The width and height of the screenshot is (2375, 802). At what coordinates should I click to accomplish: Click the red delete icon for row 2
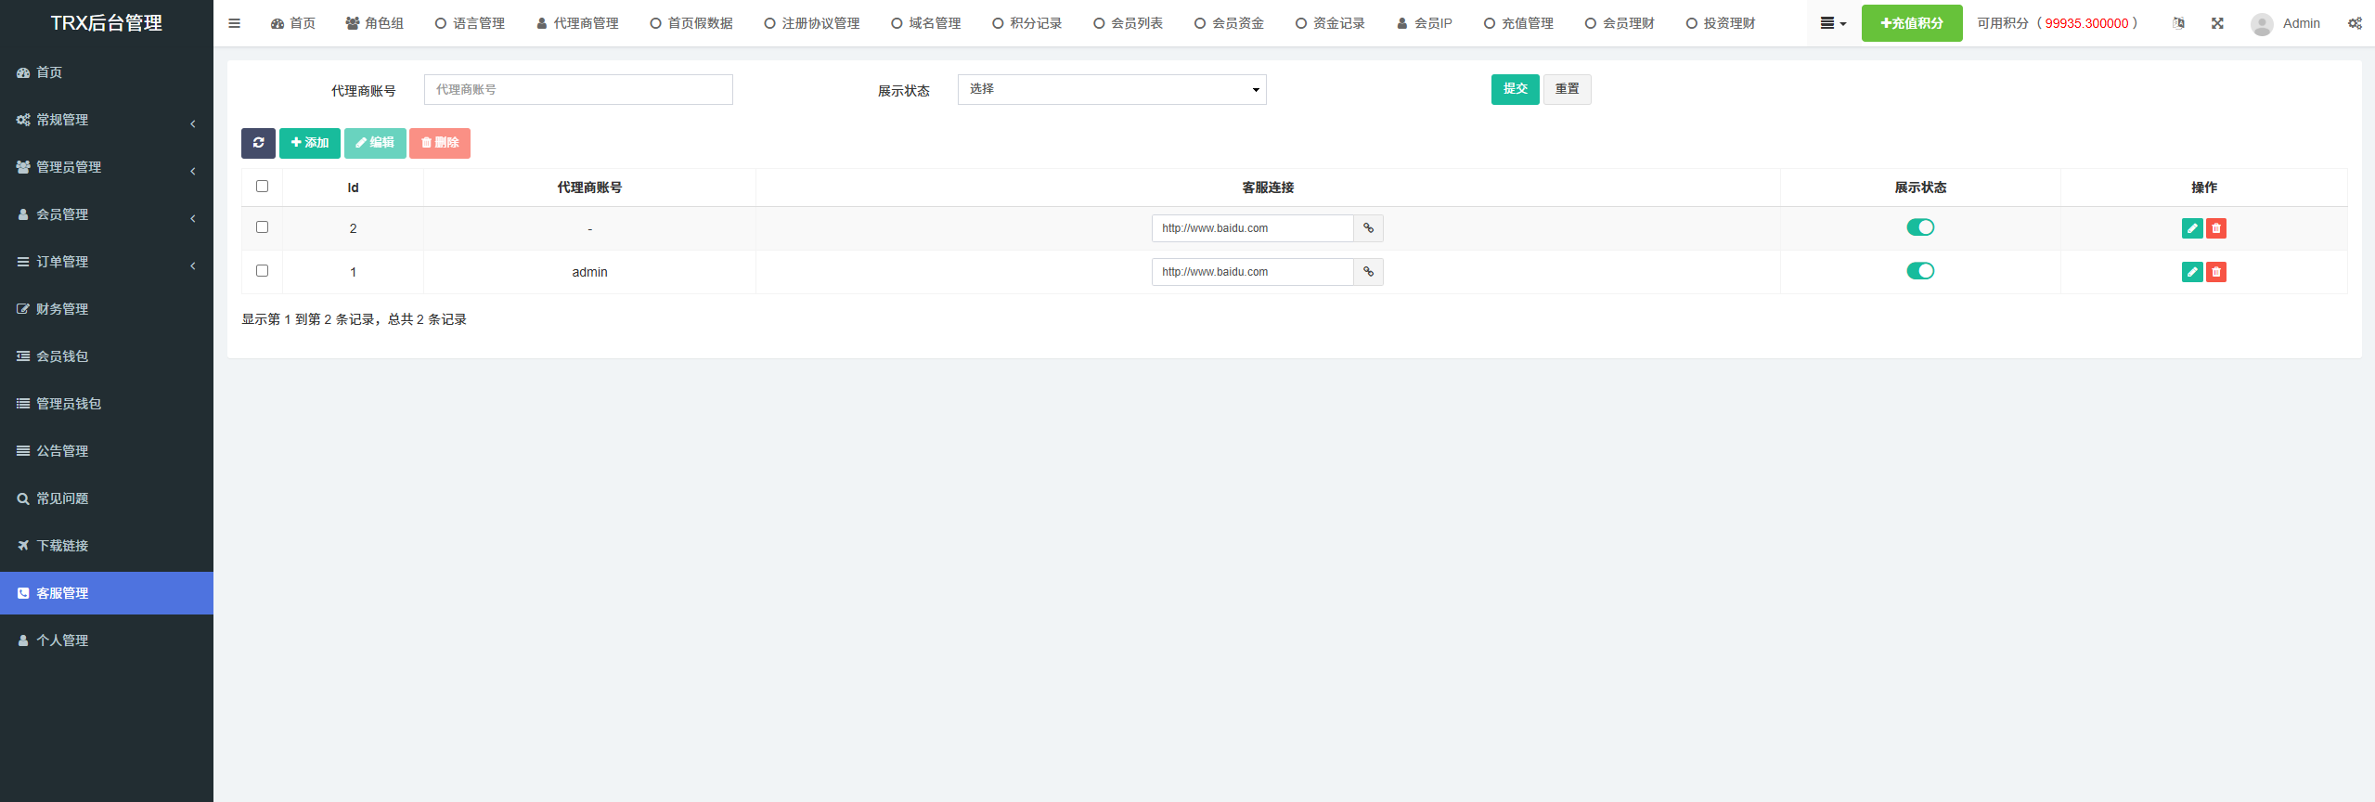2216,228
